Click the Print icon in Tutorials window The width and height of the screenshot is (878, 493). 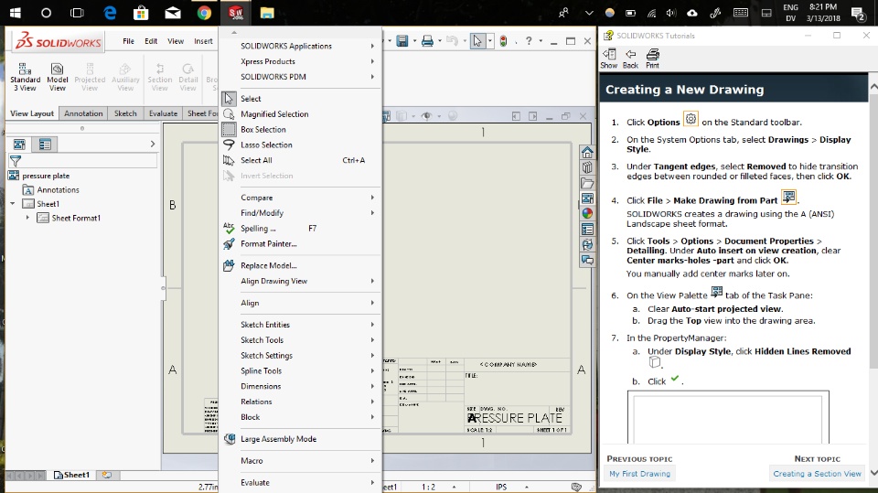(652, 59)
